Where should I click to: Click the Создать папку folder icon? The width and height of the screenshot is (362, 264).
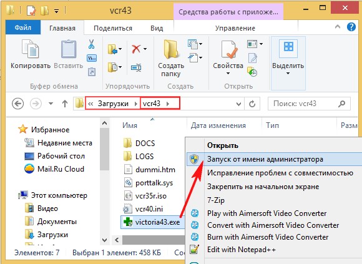[x=171, y=49]
